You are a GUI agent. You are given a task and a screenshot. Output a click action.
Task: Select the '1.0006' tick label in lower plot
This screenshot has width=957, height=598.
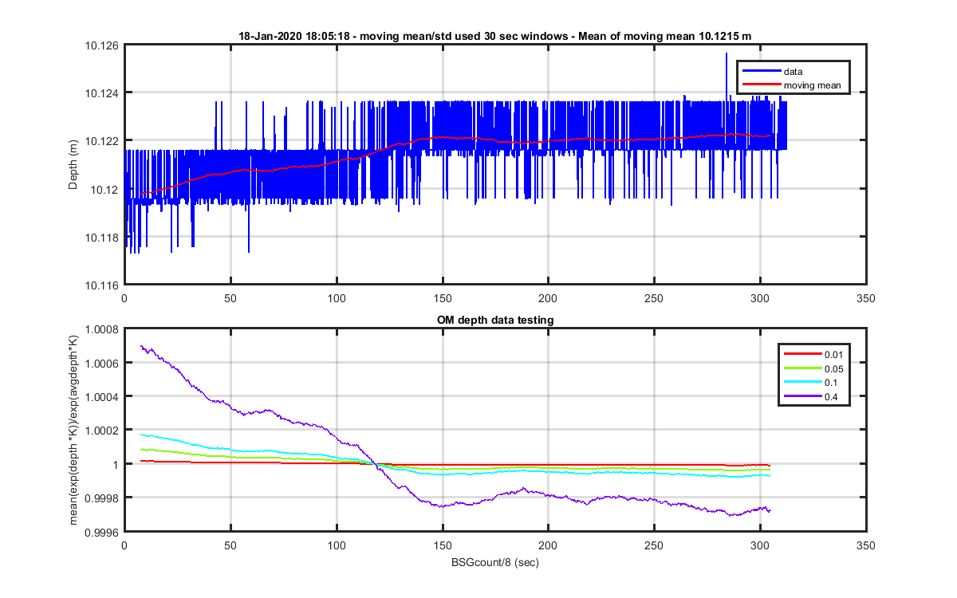coord(102,363)
